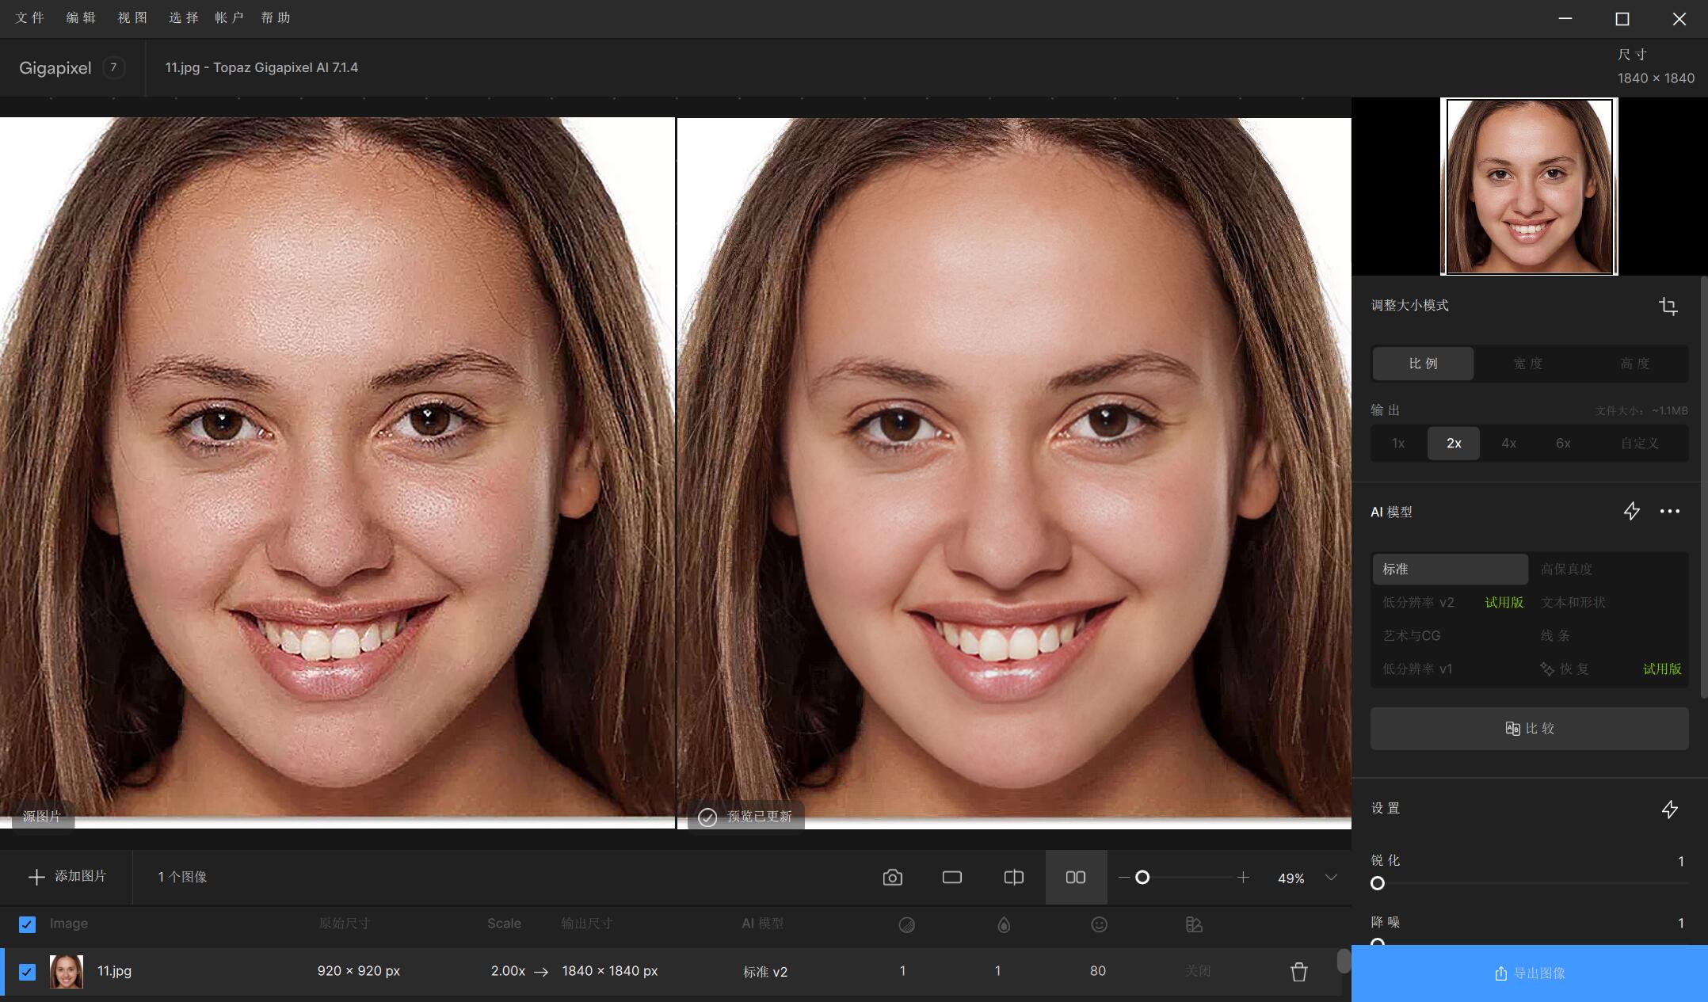Click the face recovery value 80

pyautogui.click(x=1098, y=971)
